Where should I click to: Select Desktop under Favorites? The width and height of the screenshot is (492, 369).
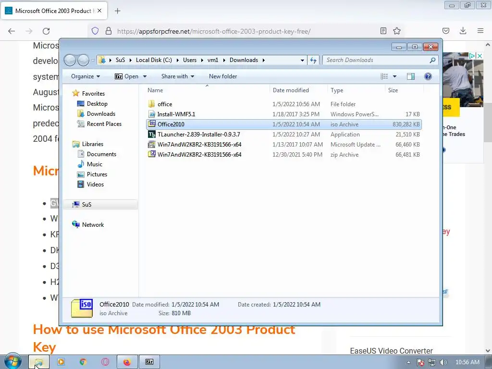pyautogui.click(x=97, y=104)
